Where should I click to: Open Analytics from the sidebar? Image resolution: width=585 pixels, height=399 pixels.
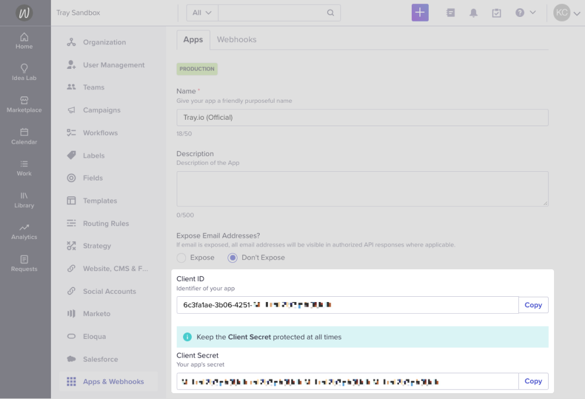(24, 228)
